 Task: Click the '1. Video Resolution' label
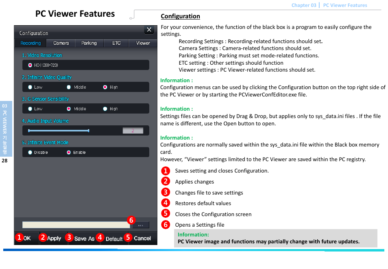coord(42,55)
